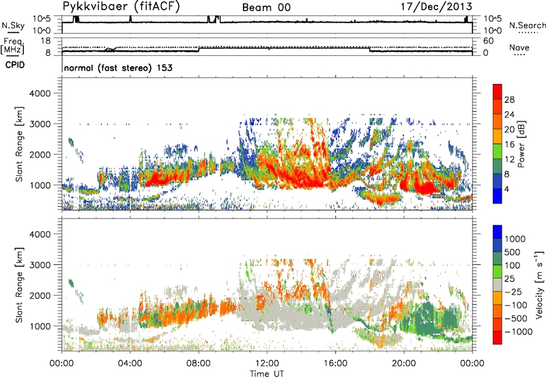Click the '28' value on power scale

tap(509, 100)
